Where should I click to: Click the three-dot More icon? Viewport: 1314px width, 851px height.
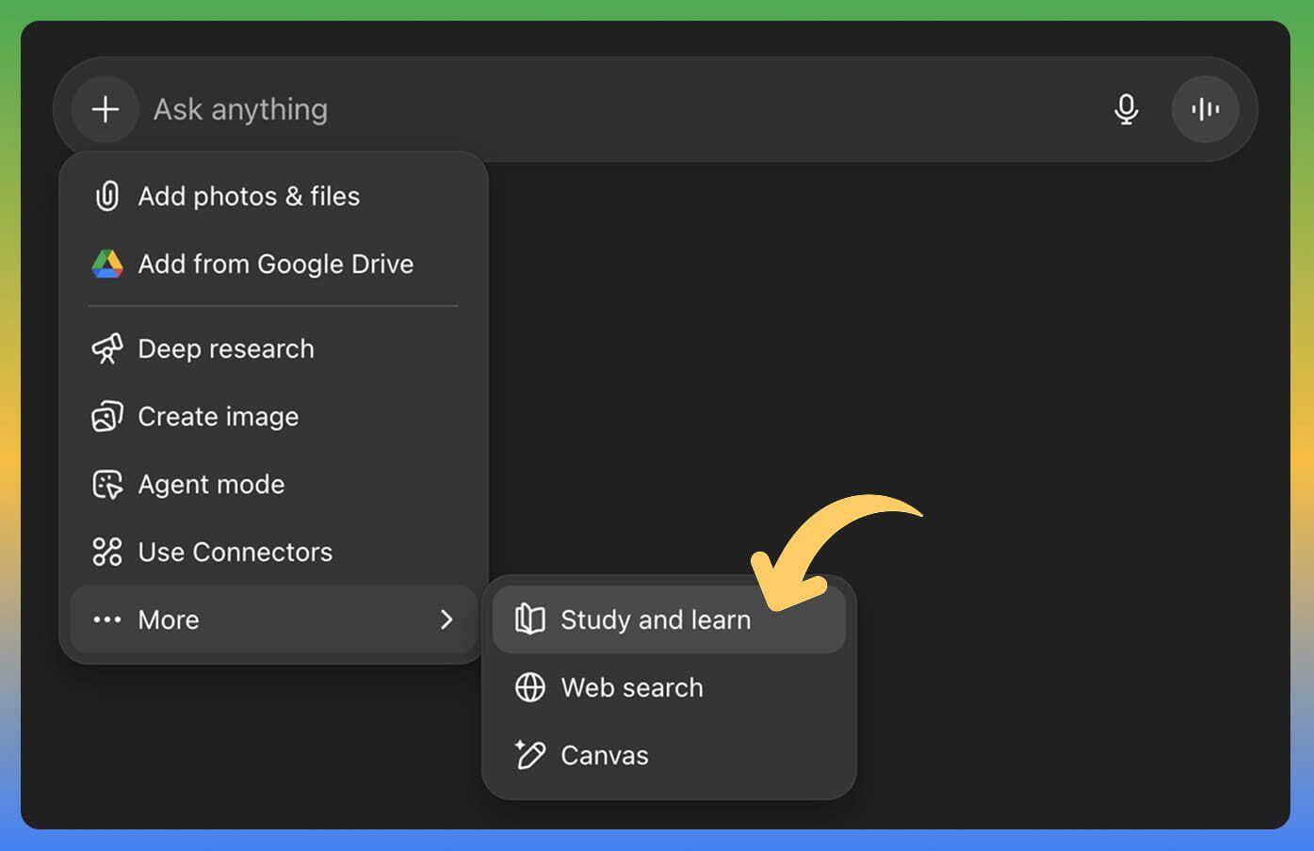pyautogui.click(x=107, y=619)
